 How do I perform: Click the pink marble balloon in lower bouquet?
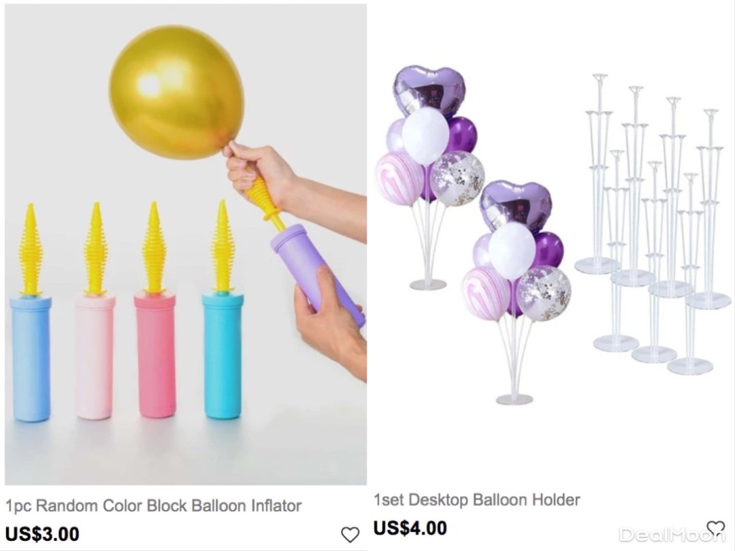tap(486, 294)
